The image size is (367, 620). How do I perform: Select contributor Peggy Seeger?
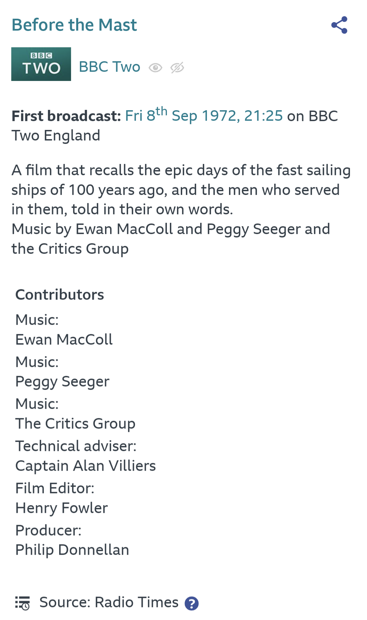point(63,382)
